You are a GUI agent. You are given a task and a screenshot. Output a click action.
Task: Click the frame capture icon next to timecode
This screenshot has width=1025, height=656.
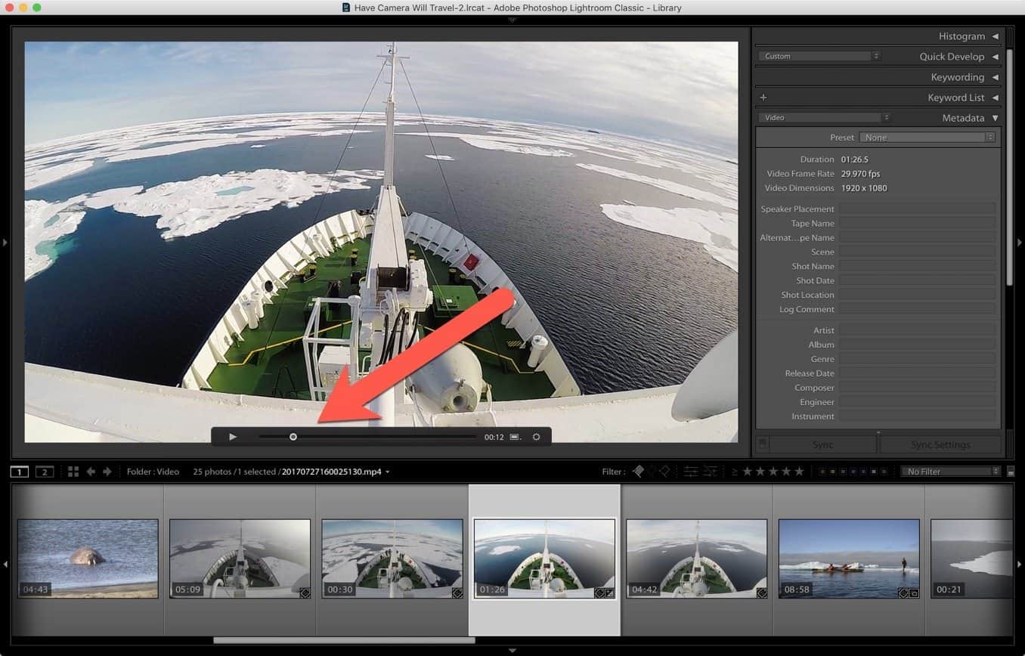515,436
